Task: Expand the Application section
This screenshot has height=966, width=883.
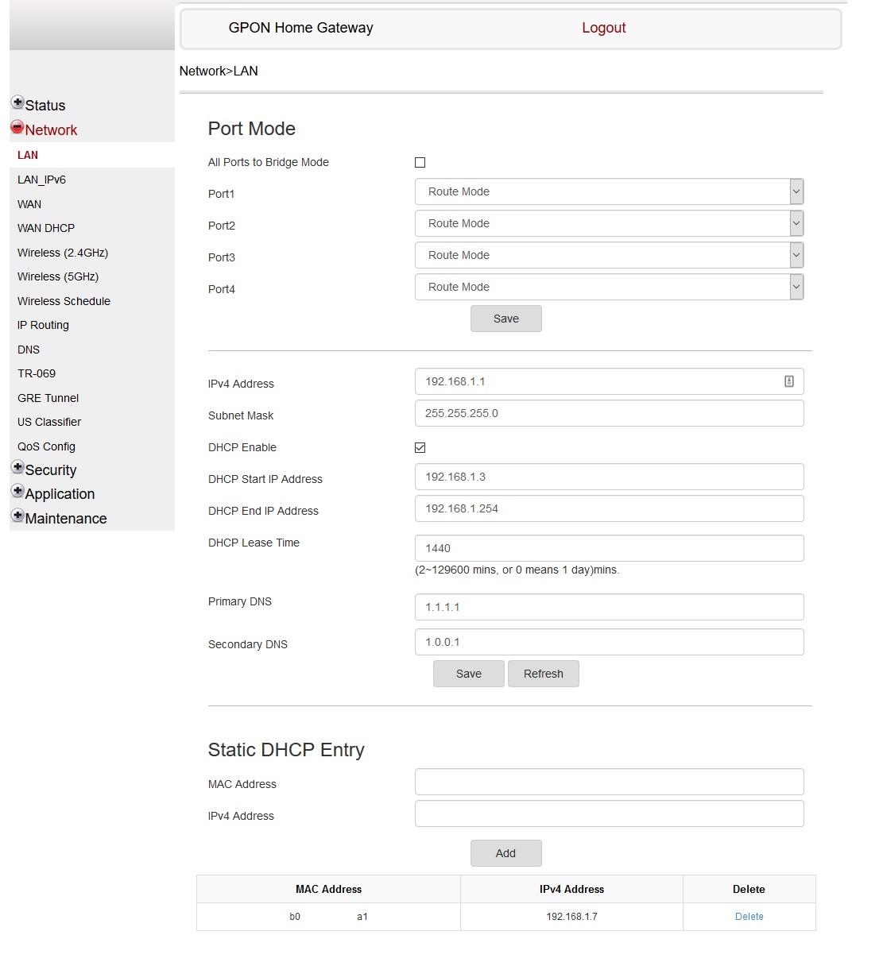Action: point(17,490)
